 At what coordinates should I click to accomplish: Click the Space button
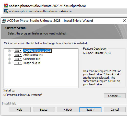(44, 110)
